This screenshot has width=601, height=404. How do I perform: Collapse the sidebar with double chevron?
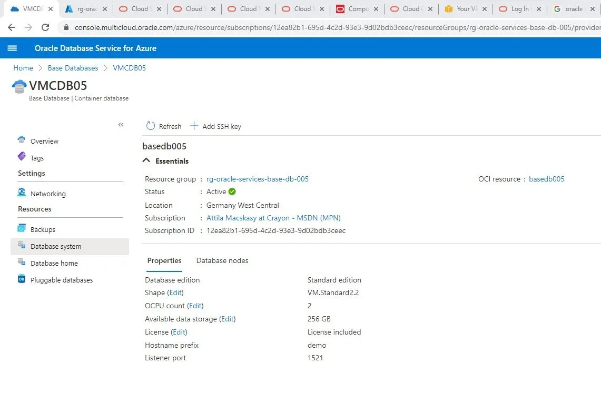coord(121,125)
